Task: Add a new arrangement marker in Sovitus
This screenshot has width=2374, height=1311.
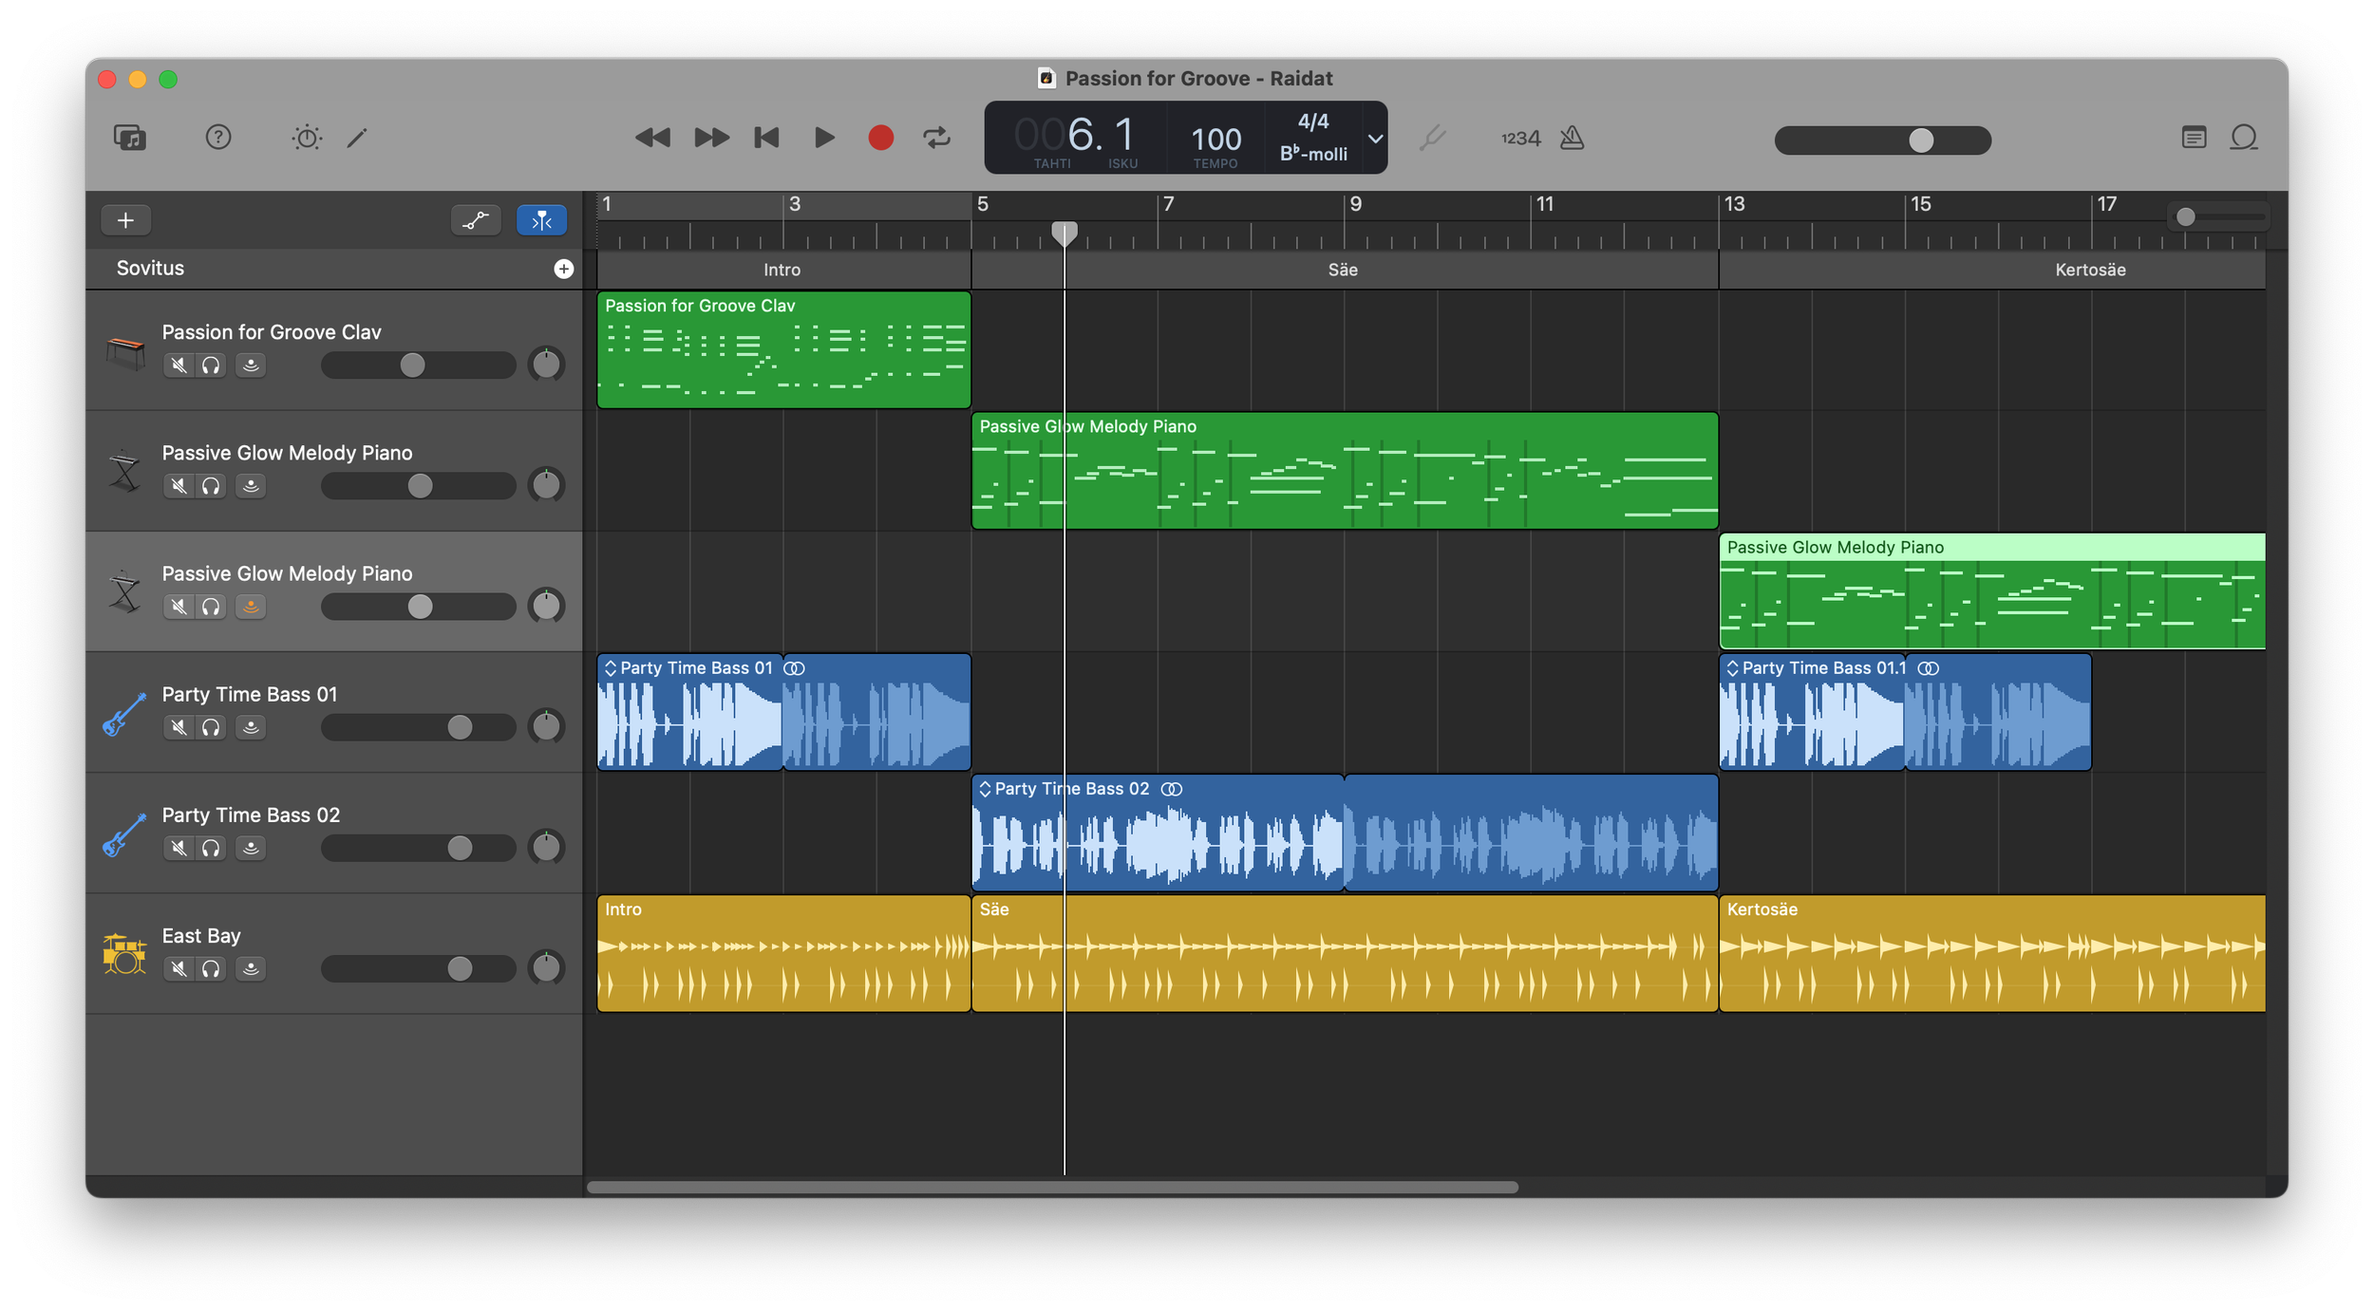Action: point(564,269)
